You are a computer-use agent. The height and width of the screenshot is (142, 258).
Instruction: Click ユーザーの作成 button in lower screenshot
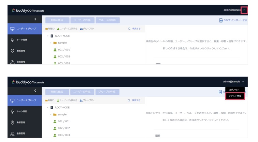82,92
